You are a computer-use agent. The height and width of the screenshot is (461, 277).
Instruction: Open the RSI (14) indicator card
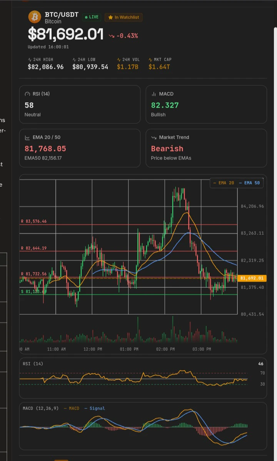point(80,104)
